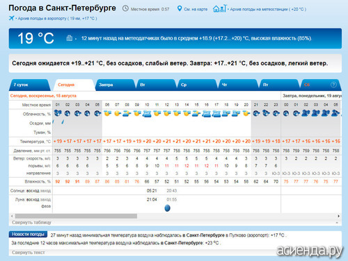
Task: Open the question mark help icon on tab bar
Action: point(333,85)
